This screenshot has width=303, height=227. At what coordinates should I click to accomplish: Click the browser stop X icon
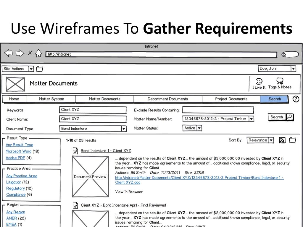(x=30, y=53)
